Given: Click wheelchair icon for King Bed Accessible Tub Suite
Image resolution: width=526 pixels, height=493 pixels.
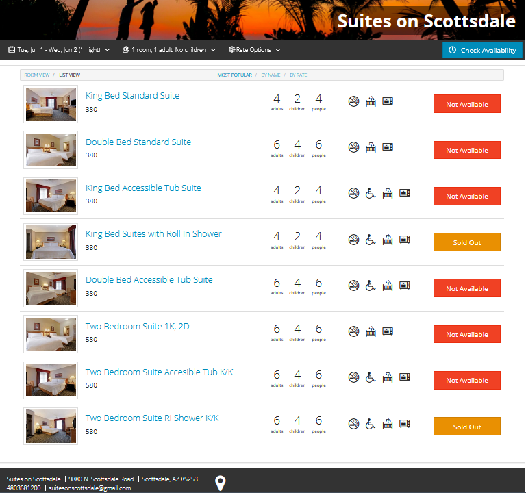Looking at the screenshot, I should click(x=371, y=193).
